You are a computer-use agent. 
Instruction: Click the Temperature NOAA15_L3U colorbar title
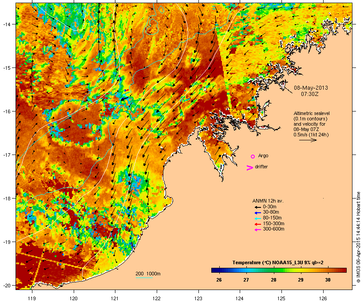click(x=278, y=262)
